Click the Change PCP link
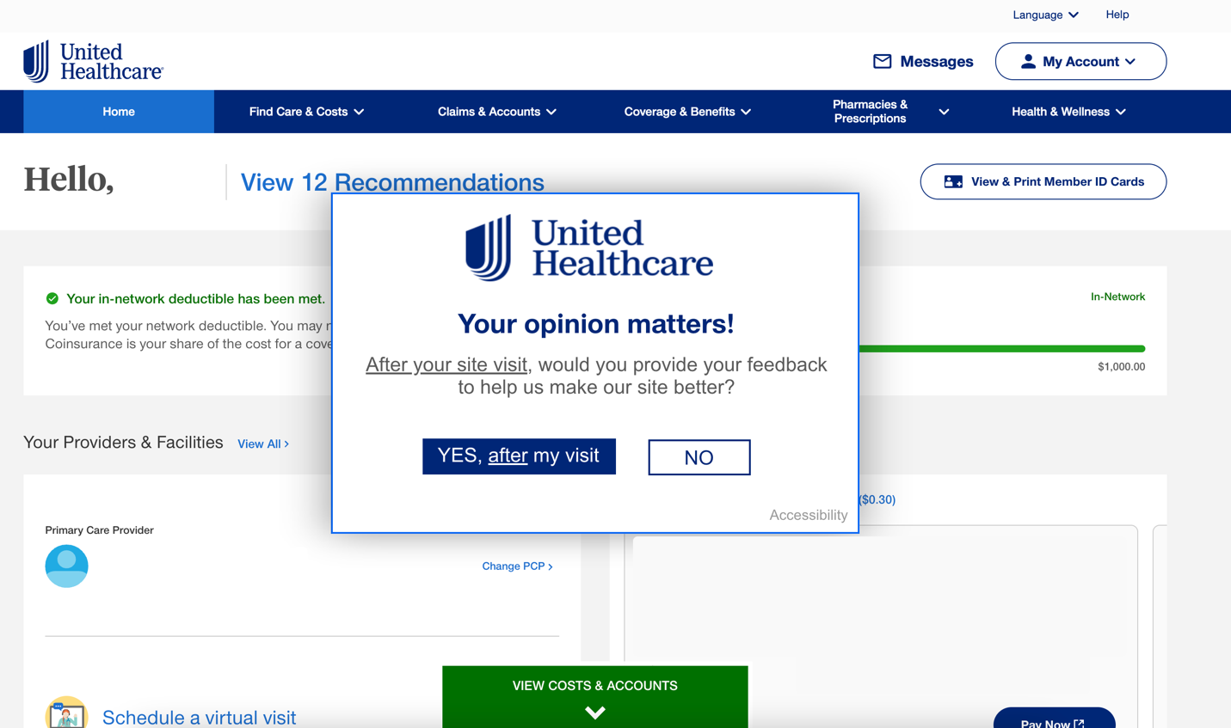Screen dimensions: 1231x728 [x=517, y=566]
